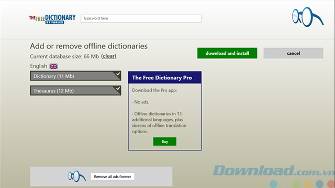Click The Free Dictionary Pro header
The image size is (335, 188).
(165, 78)
